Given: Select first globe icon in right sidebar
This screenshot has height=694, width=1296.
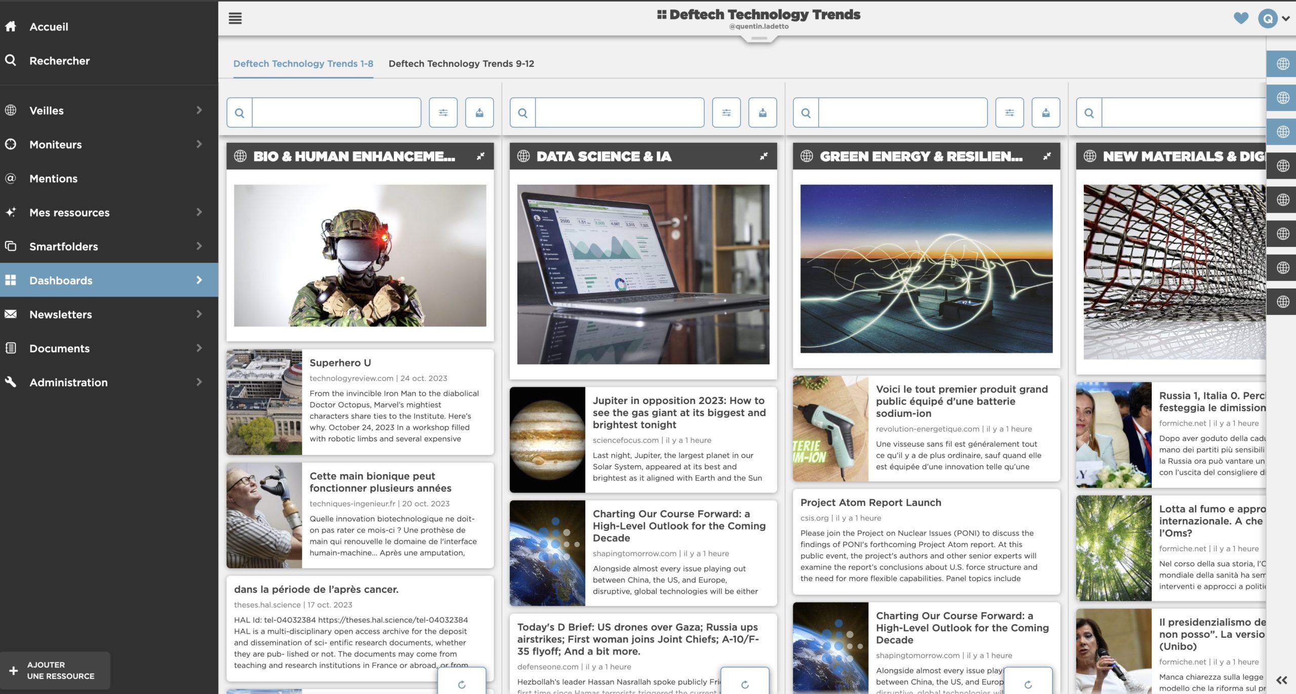Looking at the screenshot, I should click(1282, 64).
